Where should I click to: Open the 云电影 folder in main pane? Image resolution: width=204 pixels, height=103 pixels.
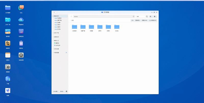91,27
